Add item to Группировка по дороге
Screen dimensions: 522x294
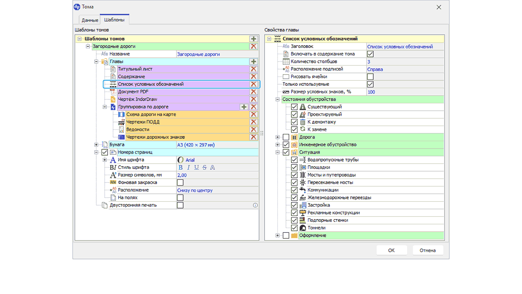[x=244, y=107]
